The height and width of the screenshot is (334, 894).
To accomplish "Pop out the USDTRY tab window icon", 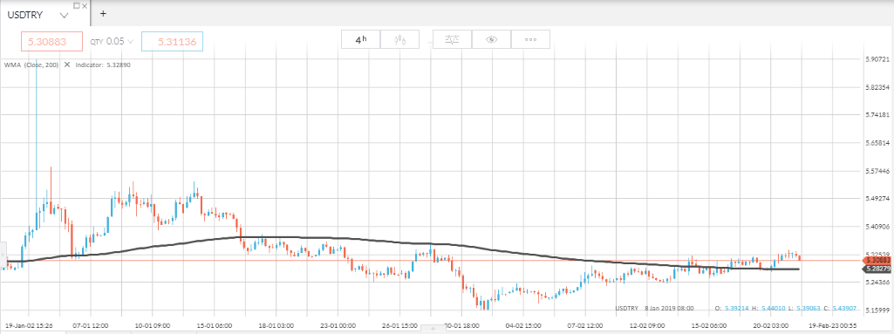I will point(77,5).
